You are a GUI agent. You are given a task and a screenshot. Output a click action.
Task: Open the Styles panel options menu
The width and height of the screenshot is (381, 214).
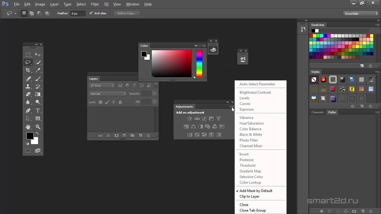[x=377, y=72]
